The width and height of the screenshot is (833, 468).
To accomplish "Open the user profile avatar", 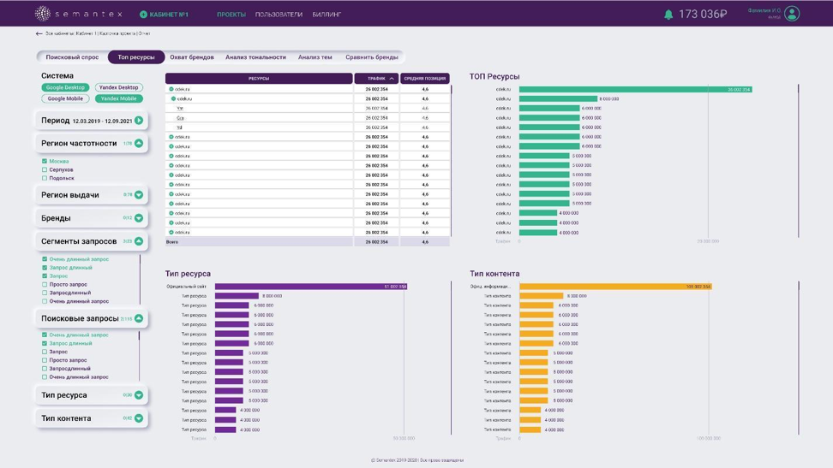I will [792, 14].
